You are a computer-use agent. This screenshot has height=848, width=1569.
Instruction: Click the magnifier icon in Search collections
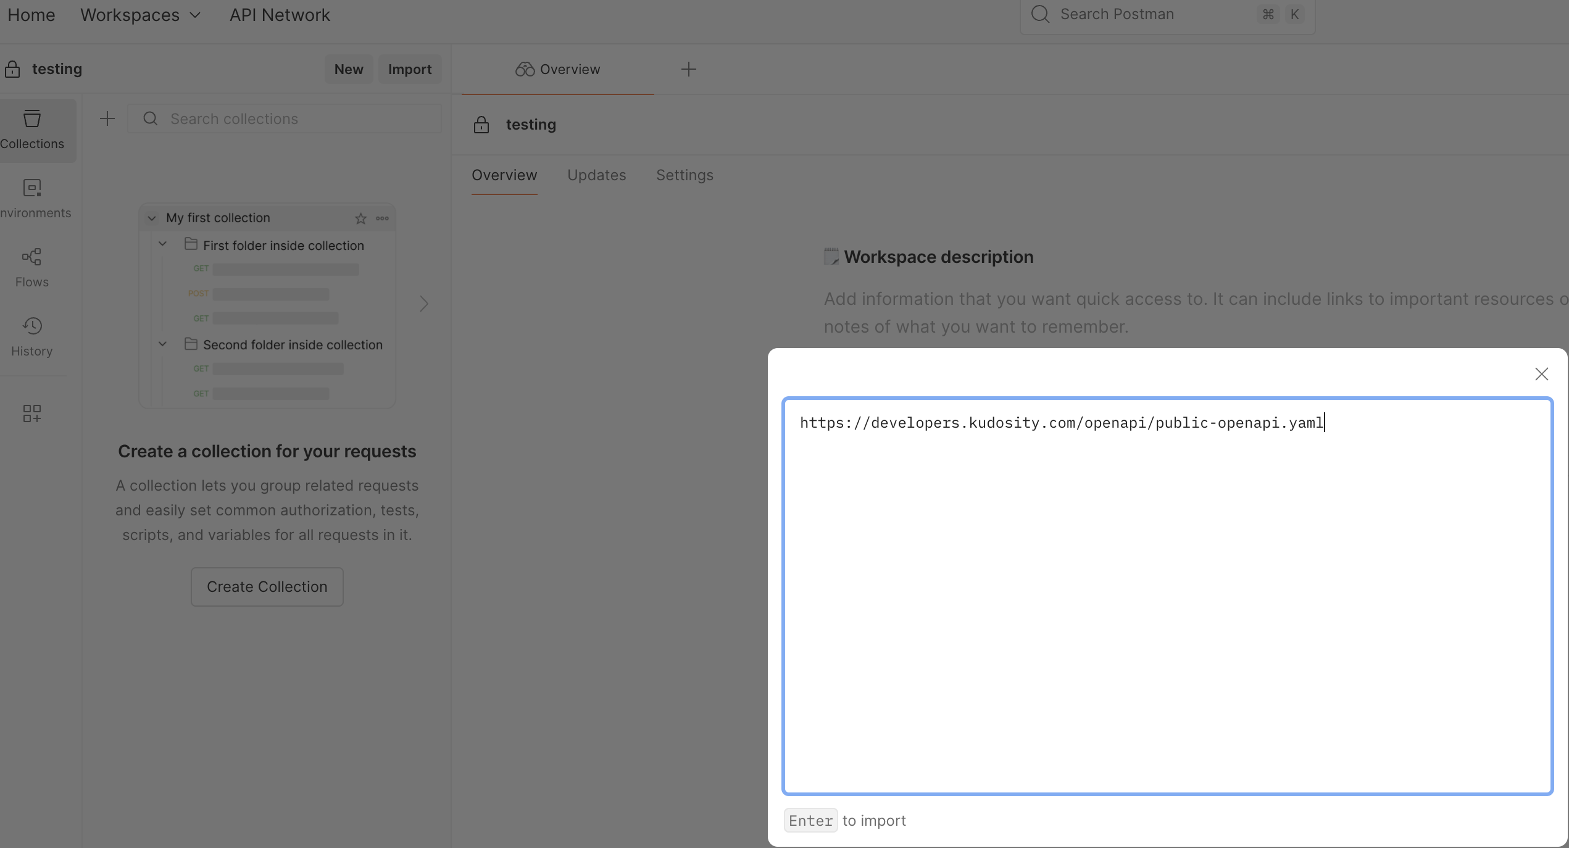pos(151,118)
